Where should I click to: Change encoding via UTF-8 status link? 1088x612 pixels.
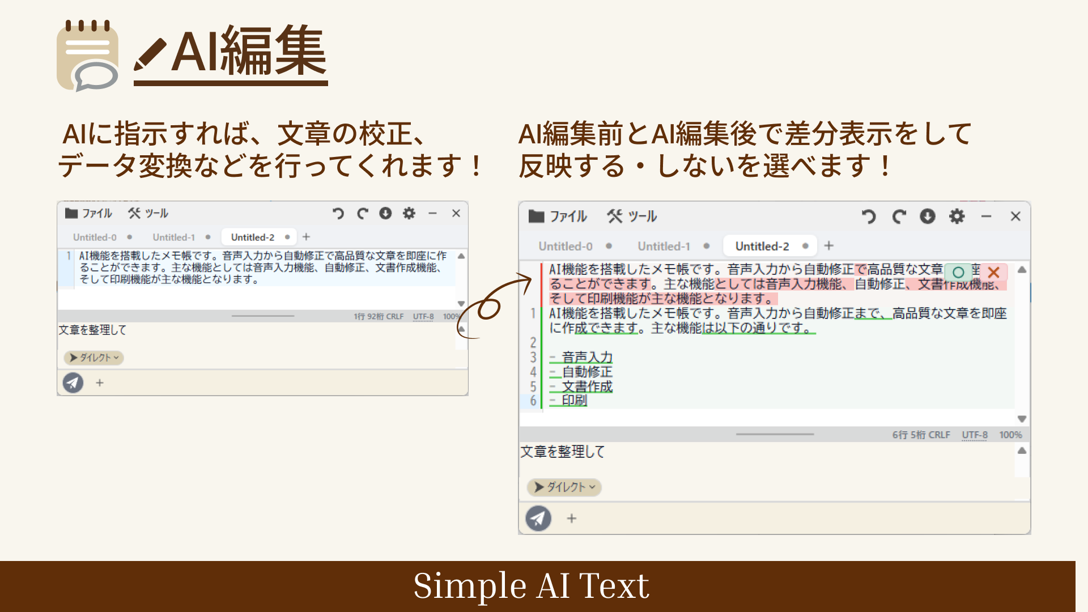(x=974, y=435)
